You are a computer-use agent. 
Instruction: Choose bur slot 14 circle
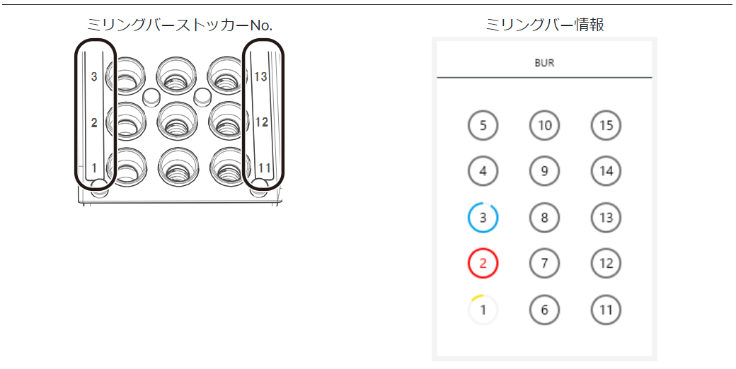[606, 171]
